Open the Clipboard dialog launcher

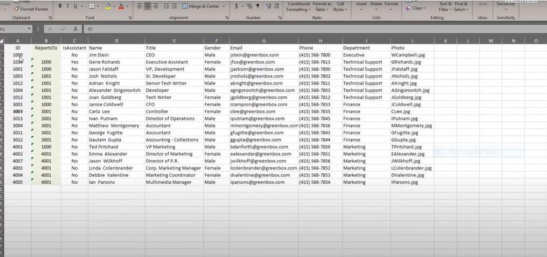tap(51, 17)
